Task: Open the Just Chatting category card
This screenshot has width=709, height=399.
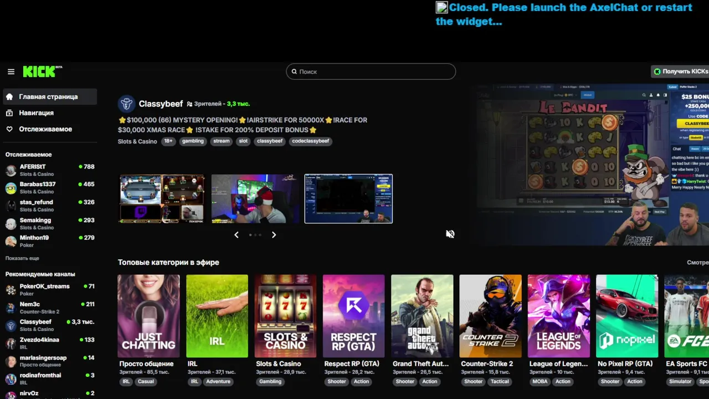Action: coord(148,316)
